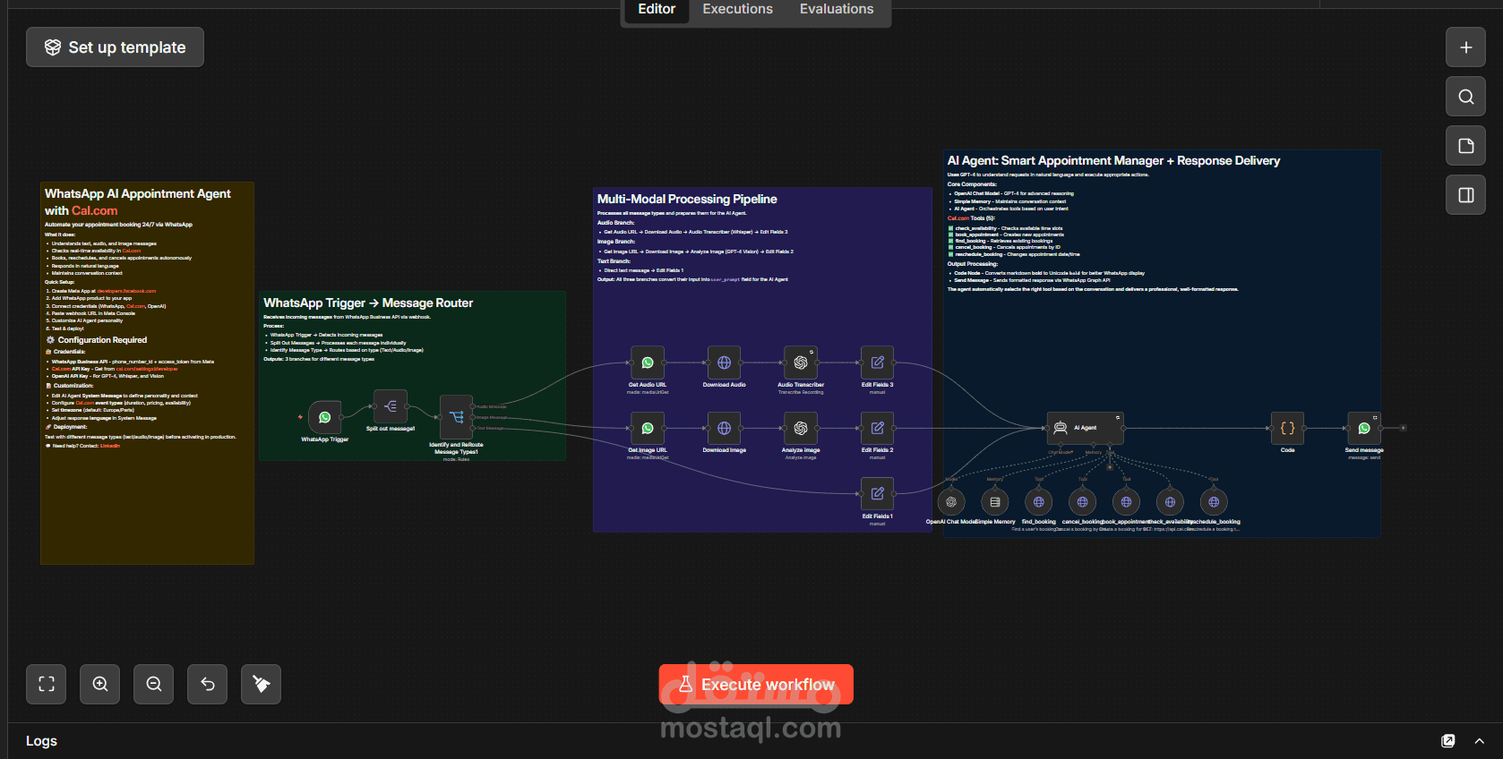This screenshot has height=759, width=1503.
Task: Select the check_availability tool node
Action: click(1170, 502)
